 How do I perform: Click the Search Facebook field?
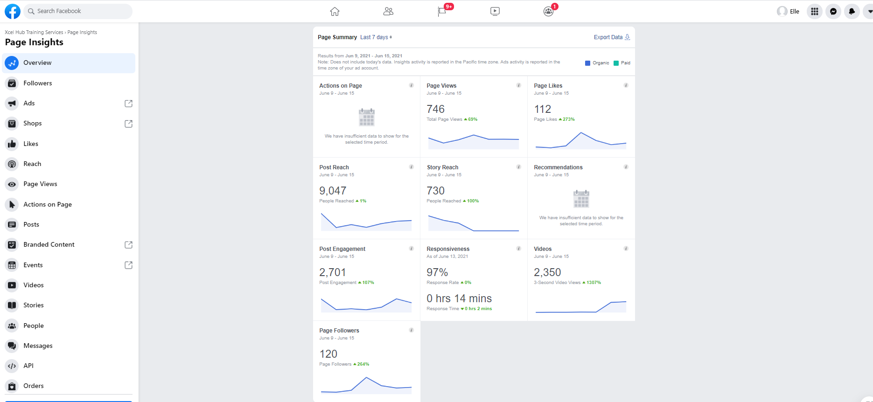(79, 11)
